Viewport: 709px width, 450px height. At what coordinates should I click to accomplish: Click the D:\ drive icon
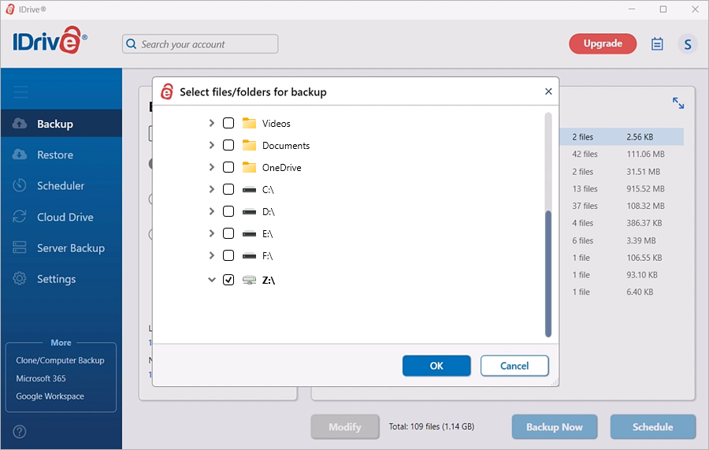pyautogui.click(x=249, y=212)
